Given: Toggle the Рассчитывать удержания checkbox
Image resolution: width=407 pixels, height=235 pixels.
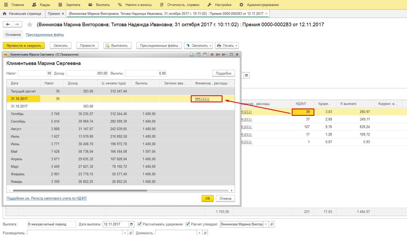Looking at the screenshot, I should (x=139, y=224).
